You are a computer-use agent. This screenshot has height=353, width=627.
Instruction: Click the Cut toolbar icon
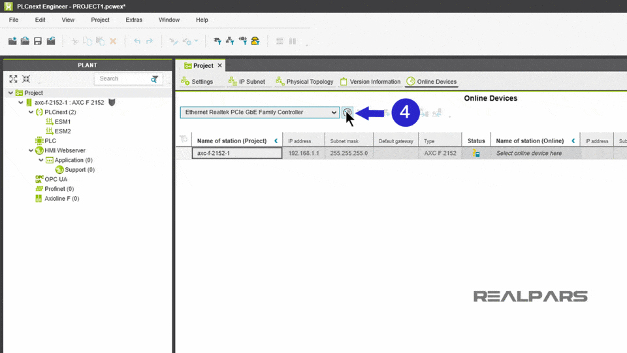(74, 41)
